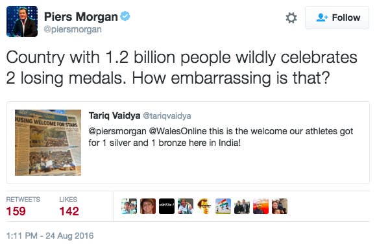Open the @piersmorgan handle link
Image resolution: width=377 pixels, height=251 pixels.
73,29
